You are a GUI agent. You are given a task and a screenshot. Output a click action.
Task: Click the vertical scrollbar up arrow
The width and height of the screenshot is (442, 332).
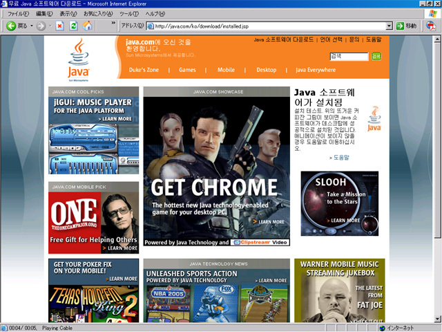pyautogui.click(x=437, y=39)
